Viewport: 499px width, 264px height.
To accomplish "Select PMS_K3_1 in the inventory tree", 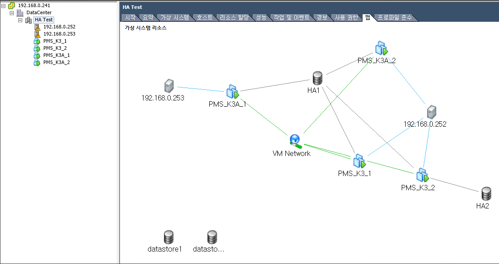I will pos(55,41).
